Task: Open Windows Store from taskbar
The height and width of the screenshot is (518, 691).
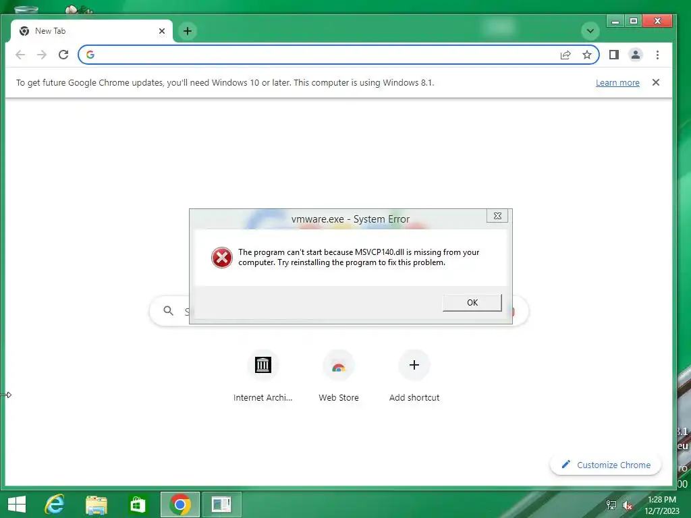Action: pyautogui.click(x=138, y=505)
